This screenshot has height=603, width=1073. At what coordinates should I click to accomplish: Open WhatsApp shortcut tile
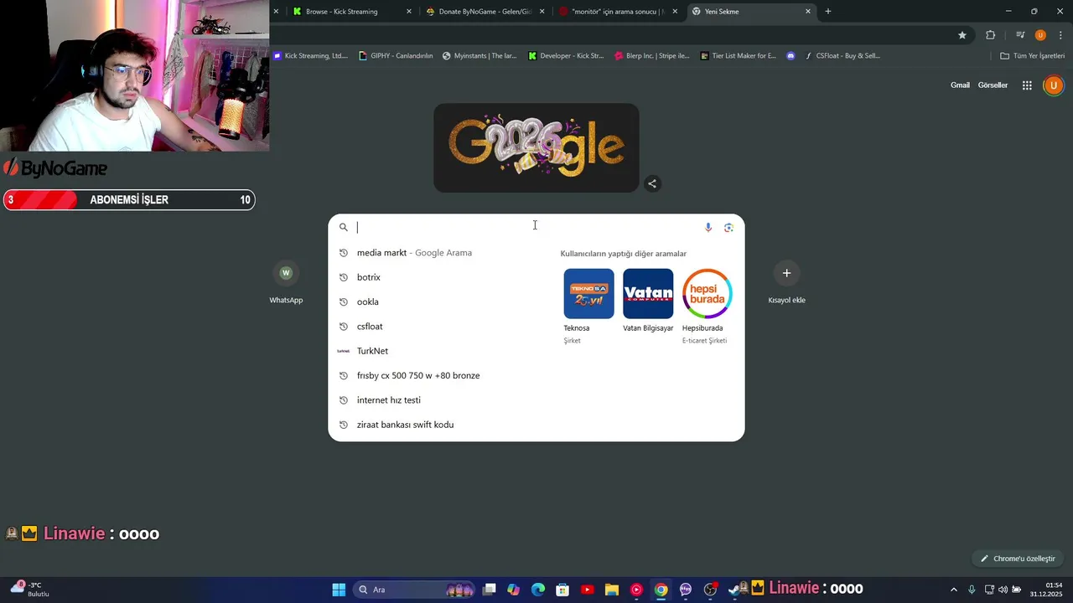click(286, 283)
